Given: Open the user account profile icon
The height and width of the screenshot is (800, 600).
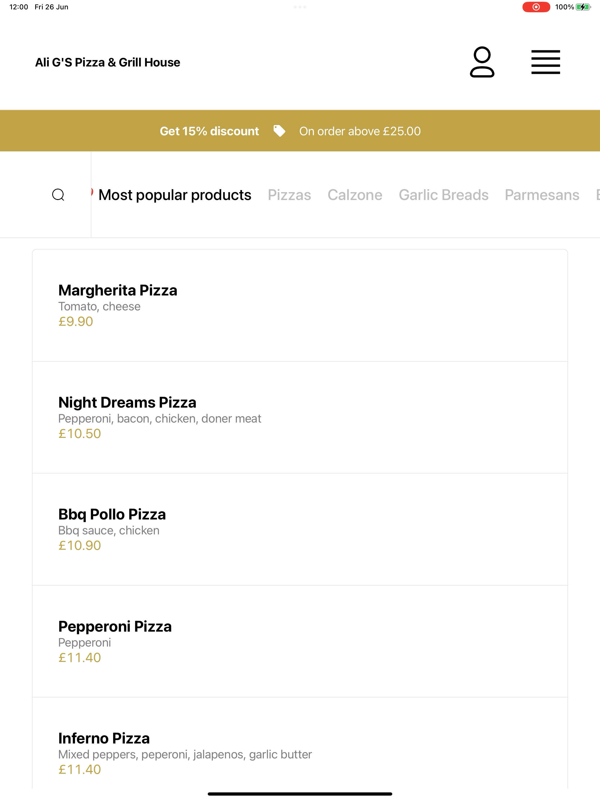Looking at the screenshot, I should (482, 62).
